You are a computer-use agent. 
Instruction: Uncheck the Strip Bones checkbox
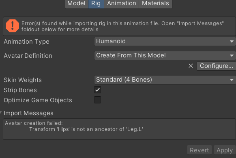[98, 90]
